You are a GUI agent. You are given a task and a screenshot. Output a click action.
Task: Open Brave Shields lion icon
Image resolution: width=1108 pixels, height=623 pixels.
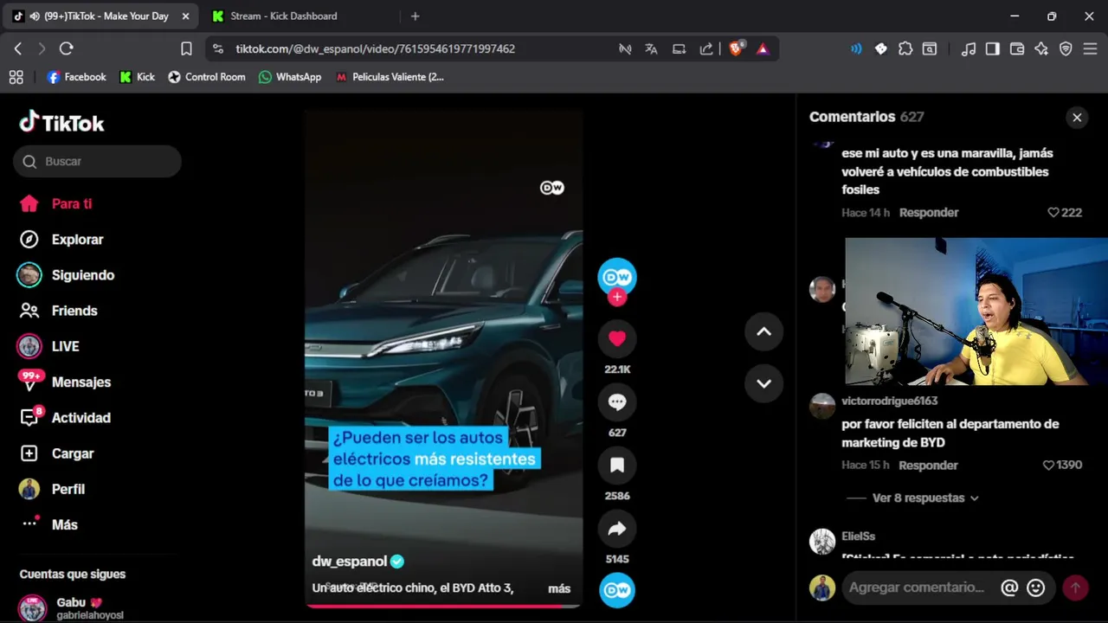click(x=736, y=49)
